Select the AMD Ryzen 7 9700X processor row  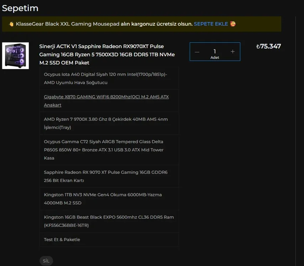point(109,123)
